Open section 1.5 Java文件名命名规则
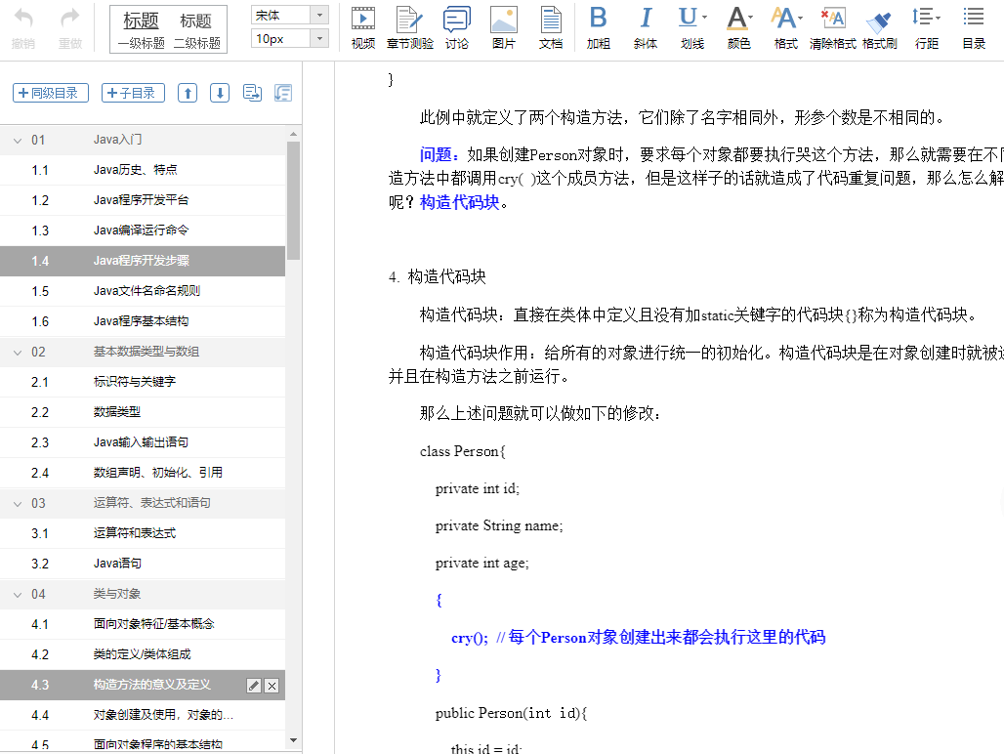Image resolution: width=1004 pixels, height=754 pixels. point(143,291)
